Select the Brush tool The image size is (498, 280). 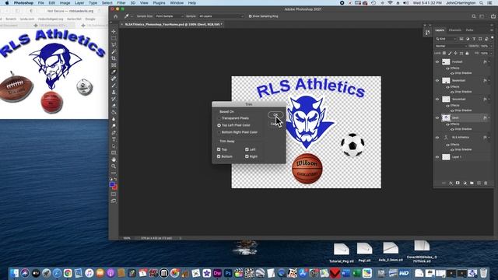click(x=114, y=86)
